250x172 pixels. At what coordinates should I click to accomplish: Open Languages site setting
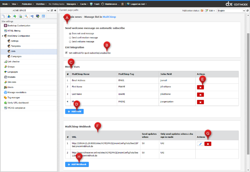point(13,72)
